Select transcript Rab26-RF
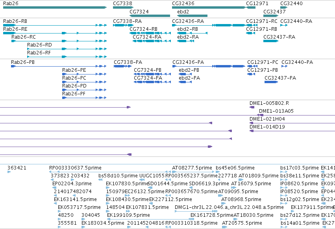Screen dimensions: 335x229 point(67,57)
